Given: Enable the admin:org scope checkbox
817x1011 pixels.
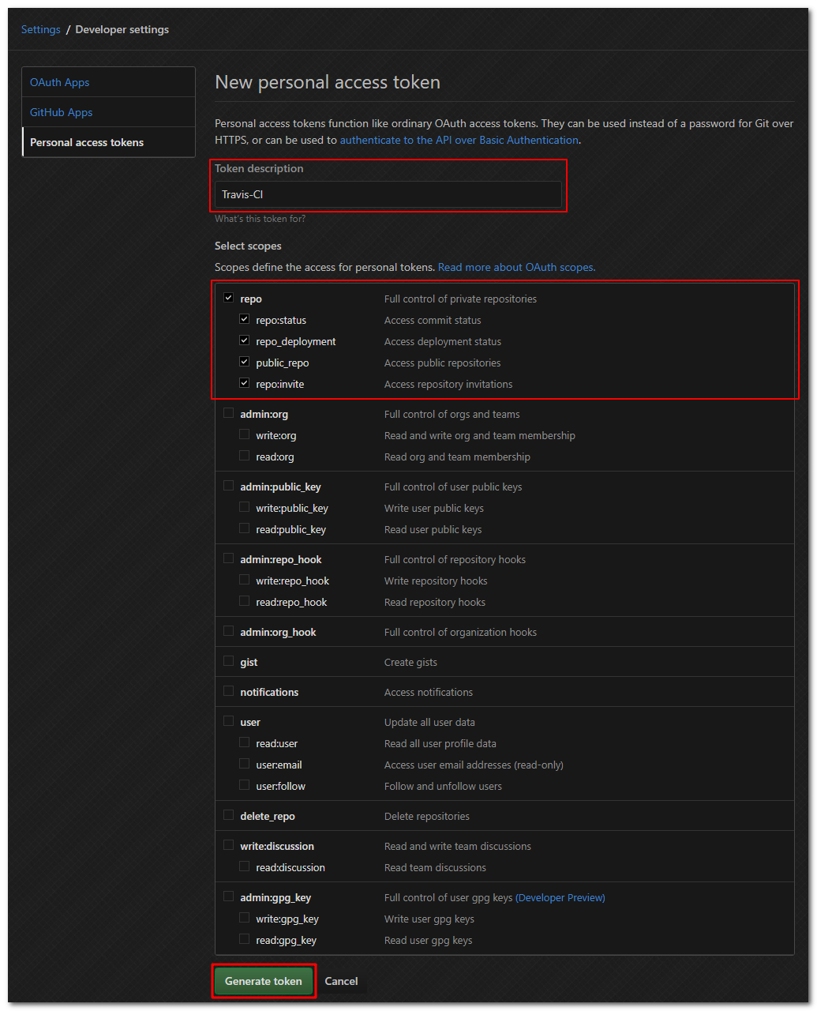Looking at the screenshot, I should pyautogui.click(x=229, y=413).
